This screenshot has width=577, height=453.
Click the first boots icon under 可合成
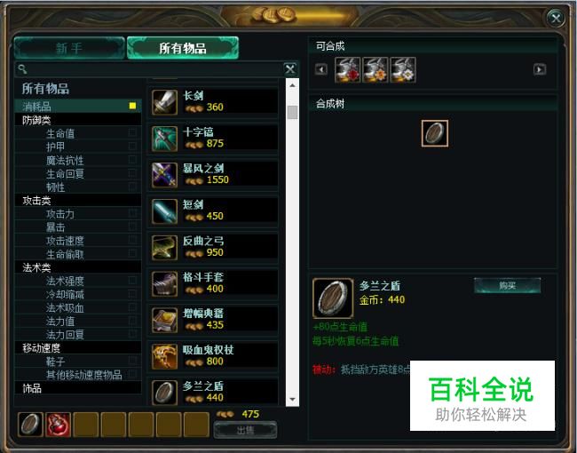point(347,69)
